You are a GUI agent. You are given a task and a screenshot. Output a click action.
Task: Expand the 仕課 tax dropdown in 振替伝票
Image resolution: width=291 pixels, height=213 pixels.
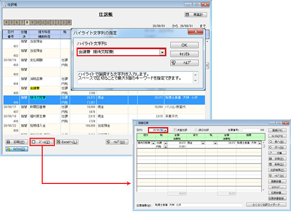coord(166,143)
